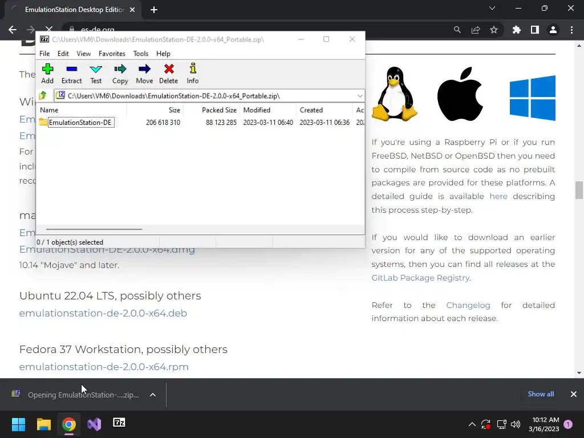Open the Edit menu in 7-Zip
Viewport: 584px width, 438px height.
click(63, 54)
